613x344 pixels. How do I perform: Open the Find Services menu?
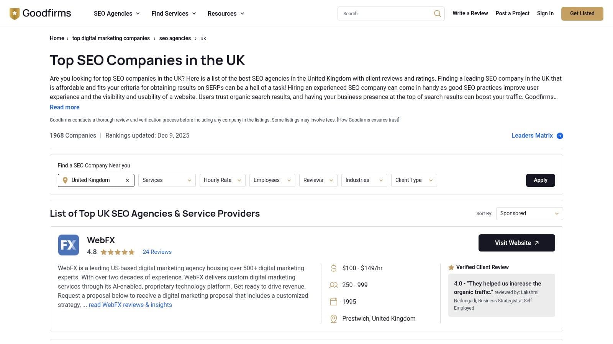coord(174,14)
